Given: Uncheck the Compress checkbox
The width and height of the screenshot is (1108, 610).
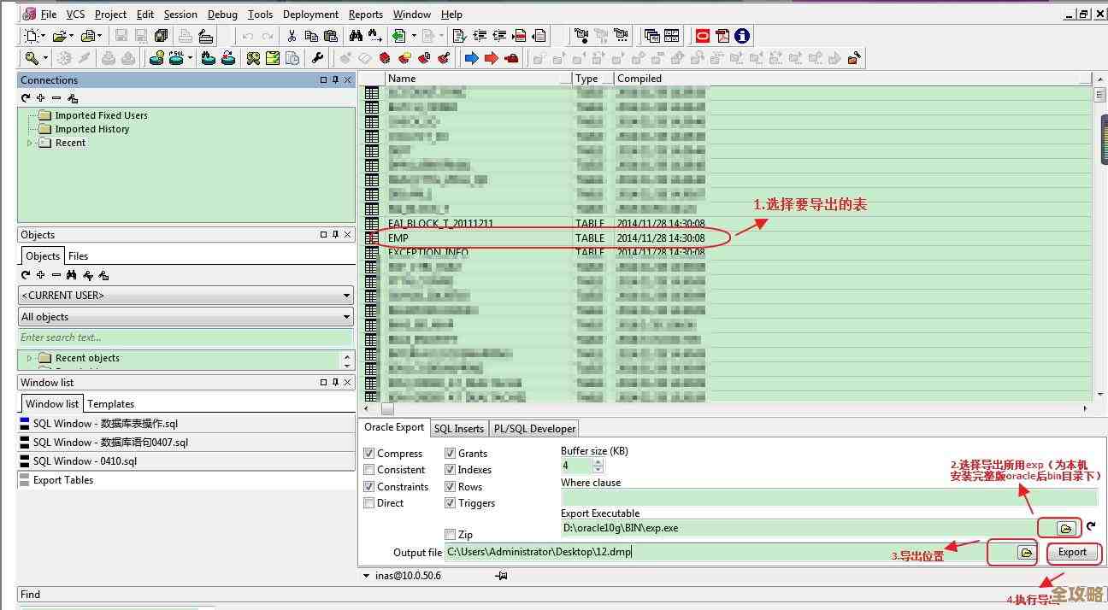Looking at the screenshot, I should coord(369,454).
